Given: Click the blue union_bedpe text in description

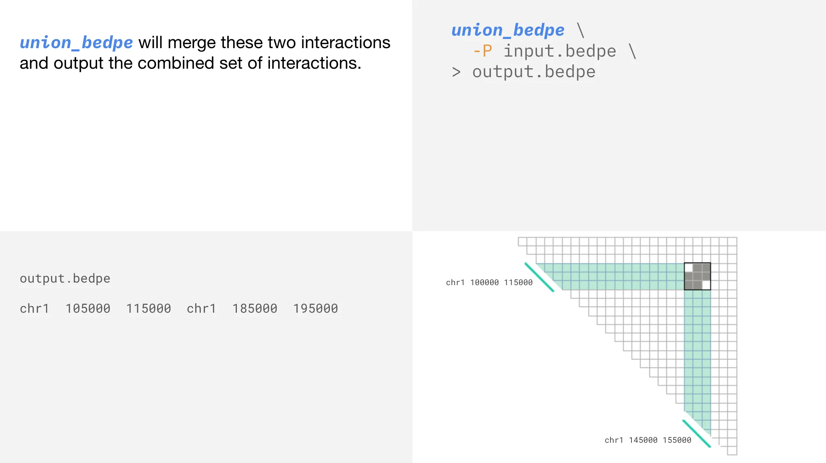Looking at the screenshot, I should (x=76, y=43).
